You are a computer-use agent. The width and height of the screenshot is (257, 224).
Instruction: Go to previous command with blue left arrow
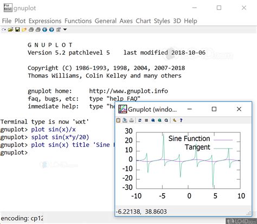coord(44,29)
